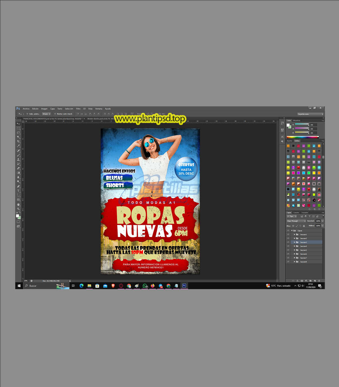This screenshot has height=387, width=339.
Task: Open the Opacidad slider dropdown arrow
Action: 322,221
